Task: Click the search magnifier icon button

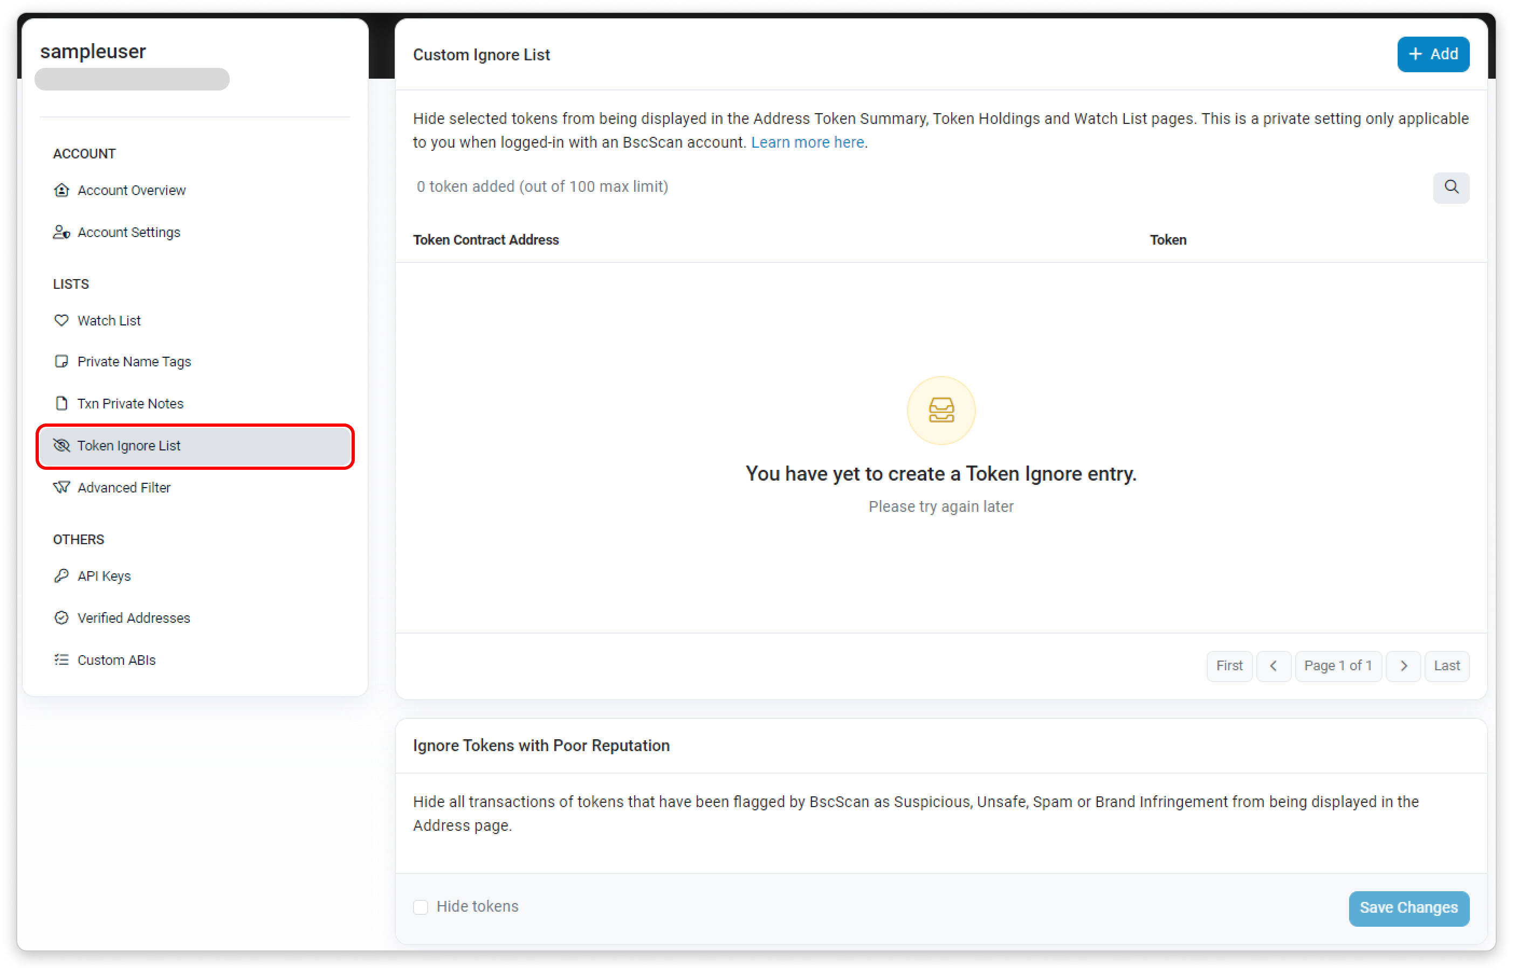Action: pyautogui.click(x=1450, y=188)
